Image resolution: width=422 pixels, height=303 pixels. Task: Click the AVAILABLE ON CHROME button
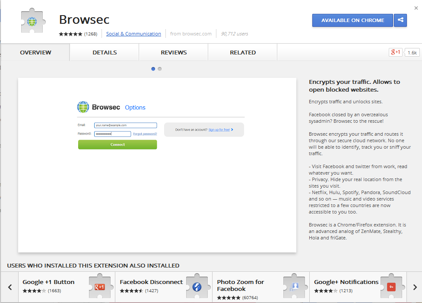pyautogui.click(x=352, y=20)
